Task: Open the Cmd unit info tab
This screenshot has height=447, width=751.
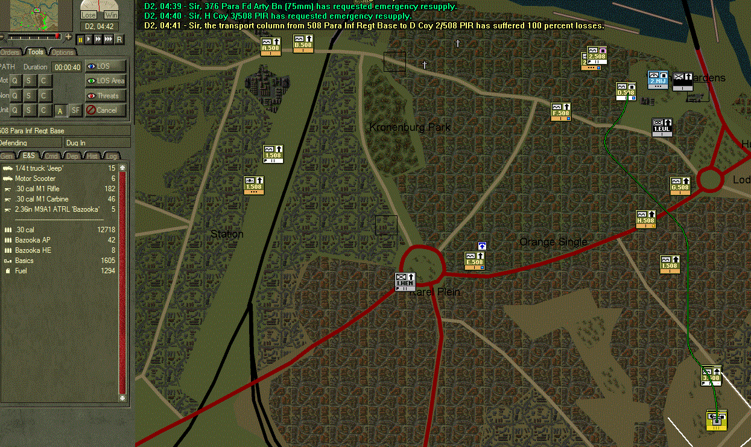Action: tap(52, 156)
